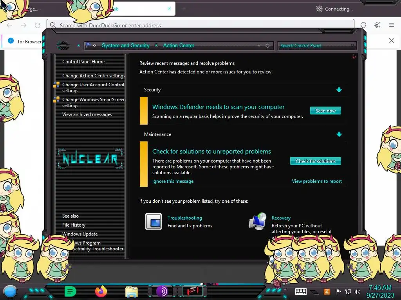The height and width of the screenshot is (300, 401).
Task: Click the Scan now button
Action: (x=325, y=111)
